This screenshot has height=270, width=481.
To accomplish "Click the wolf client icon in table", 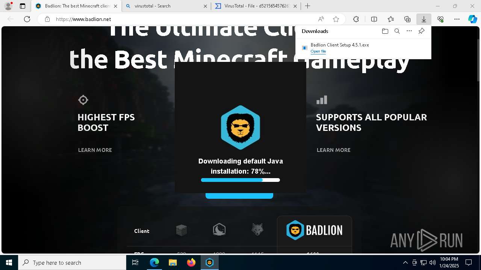I will pyautogui.click(x=257, y=229).
